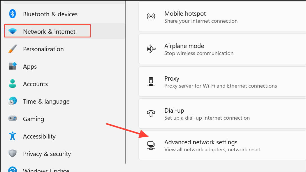Click the Dial-up telephone icon
Viewport: 306px width, 172px height.
tap(151, 114)
